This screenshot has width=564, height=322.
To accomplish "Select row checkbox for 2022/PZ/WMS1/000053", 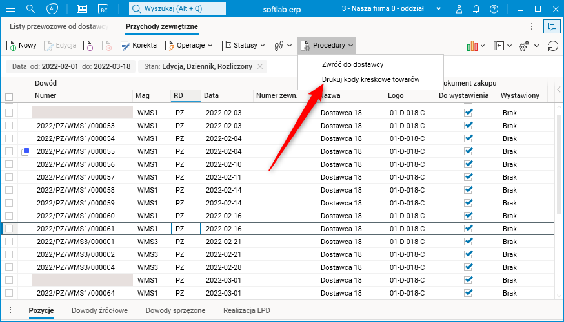I will 9,126.
